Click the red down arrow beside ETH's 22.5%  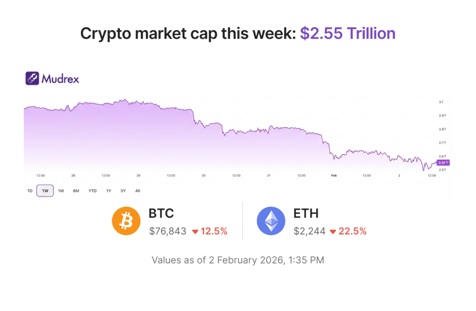(332, 231)
